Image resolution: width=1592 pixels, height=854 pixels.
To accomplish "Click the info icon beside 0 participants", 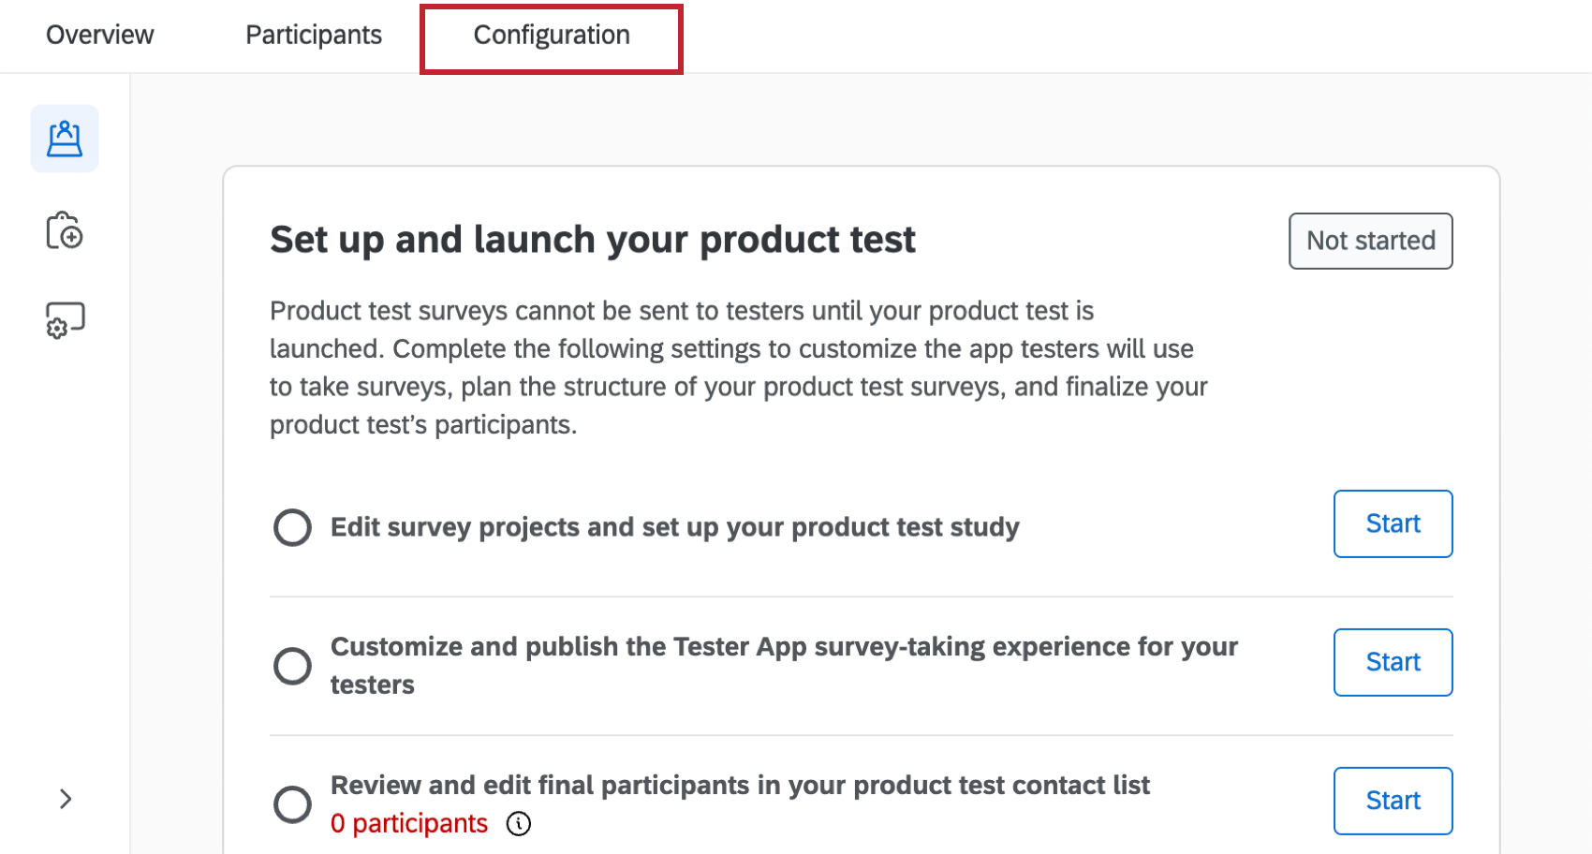I will 519,825.
